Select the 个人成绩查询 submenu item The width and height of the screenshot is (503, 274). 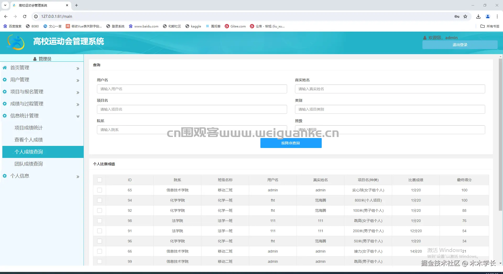pos(43,152)
